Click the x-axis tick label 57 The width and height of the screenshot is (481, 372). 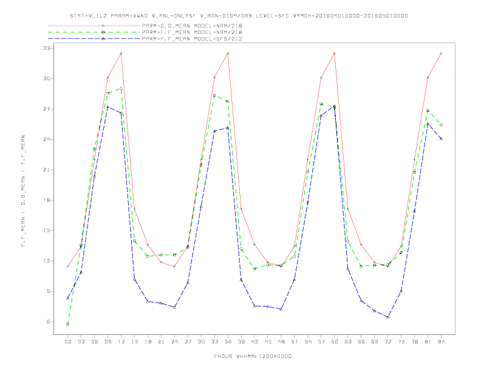(x=321, y=342)
